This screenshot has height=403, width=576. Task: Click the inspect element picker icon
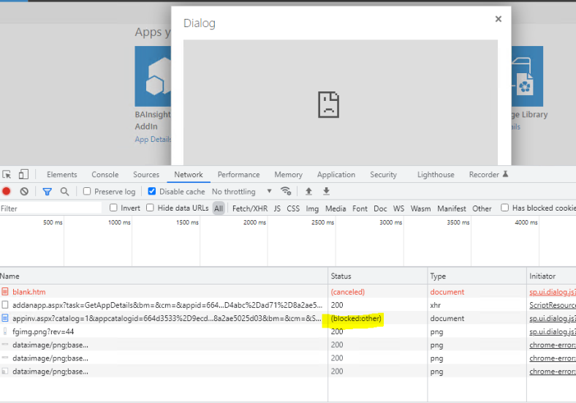pyautogui.click(x=7, y=175)
